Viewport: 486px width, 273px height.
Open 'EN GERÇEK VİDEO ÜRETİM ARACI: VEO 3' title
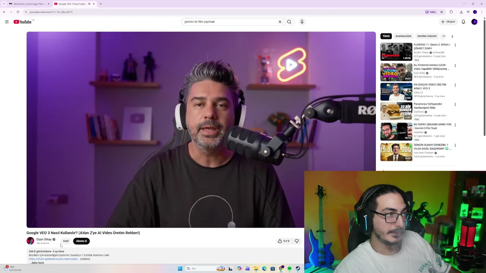click(430, 86)
